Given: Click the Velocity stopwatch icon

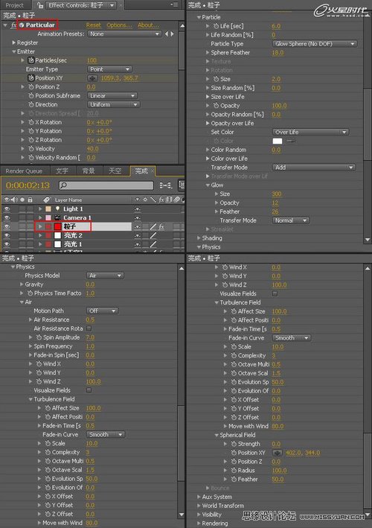Looking at the screenshot, I should coord(31,148).
